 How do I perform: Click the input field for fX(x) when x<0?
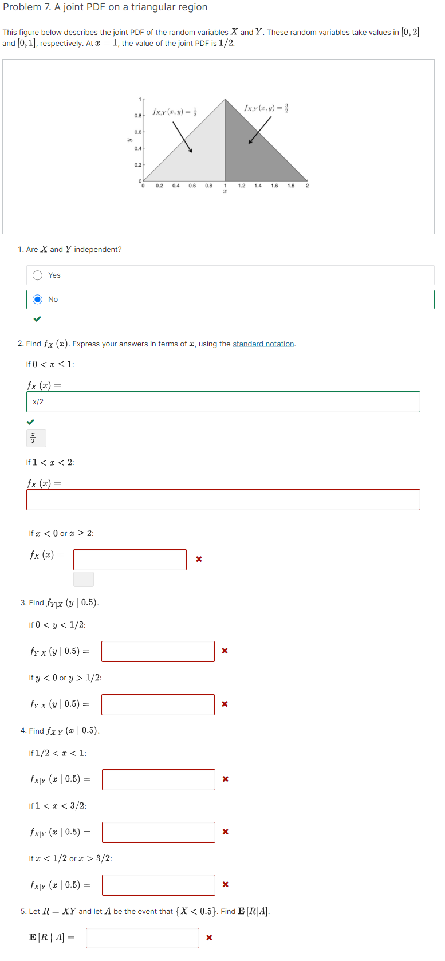coord(129,560)
